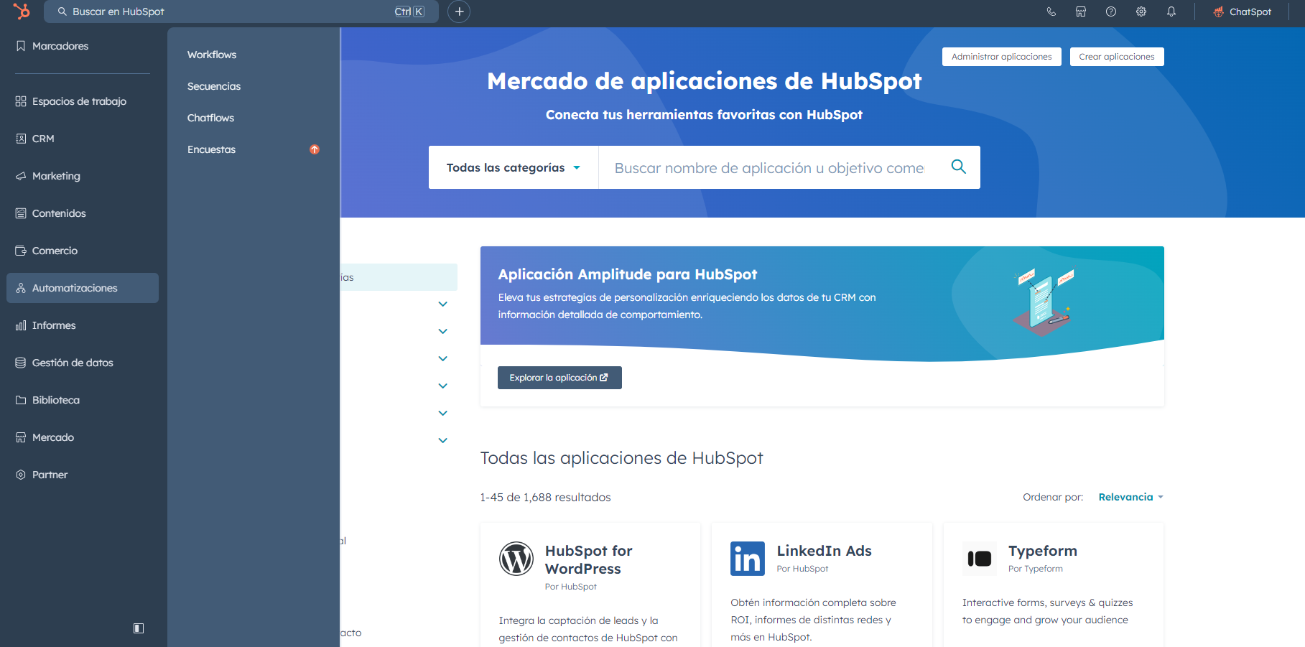Viewport: 1305px width, 647px height.
Task: Expand the fifth category filter chevron
Action: pos(443,413)
